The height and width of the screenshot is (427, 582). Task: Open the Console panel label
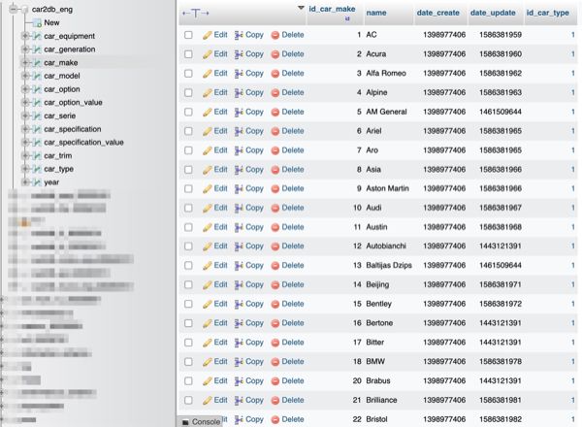coord(206,422)
